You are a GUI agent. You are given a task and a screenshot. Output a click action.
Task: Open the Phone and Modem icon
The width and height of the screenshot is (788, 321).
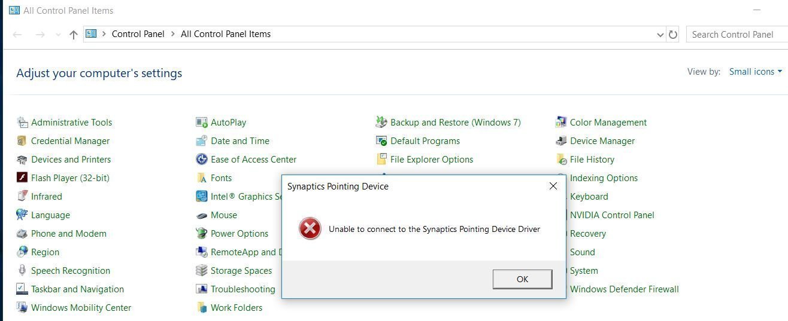[22, 234]
